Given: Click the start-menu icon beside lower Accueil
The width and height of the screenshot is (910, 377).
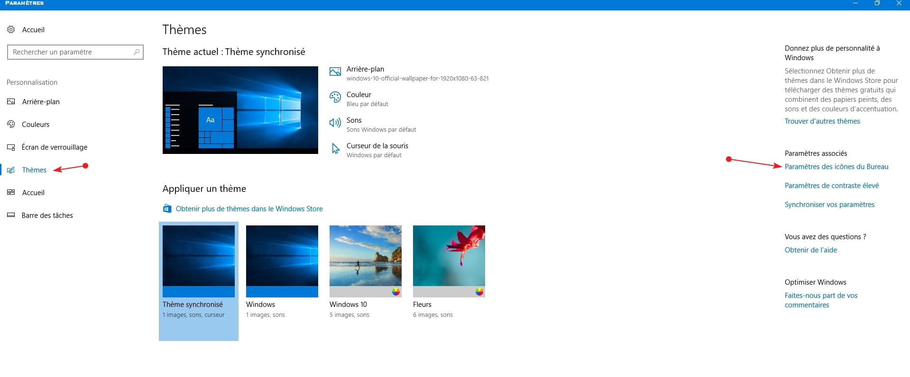Looking at the screenshot, I should click(x=11, y=192).
